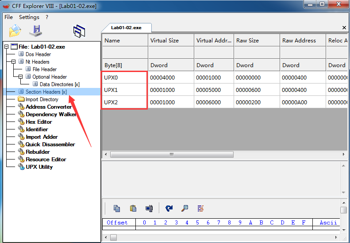Collapse the Optional Header tree node
Viewport: 350px width, 243px height.
coord(20,76)
